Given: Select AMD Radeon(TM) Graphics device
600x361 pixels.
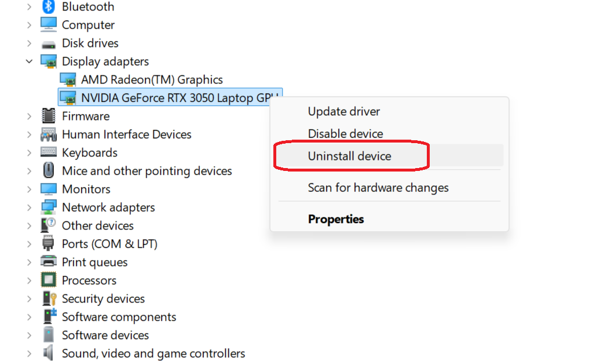Looking at the screenshot, I should point(152,80).
